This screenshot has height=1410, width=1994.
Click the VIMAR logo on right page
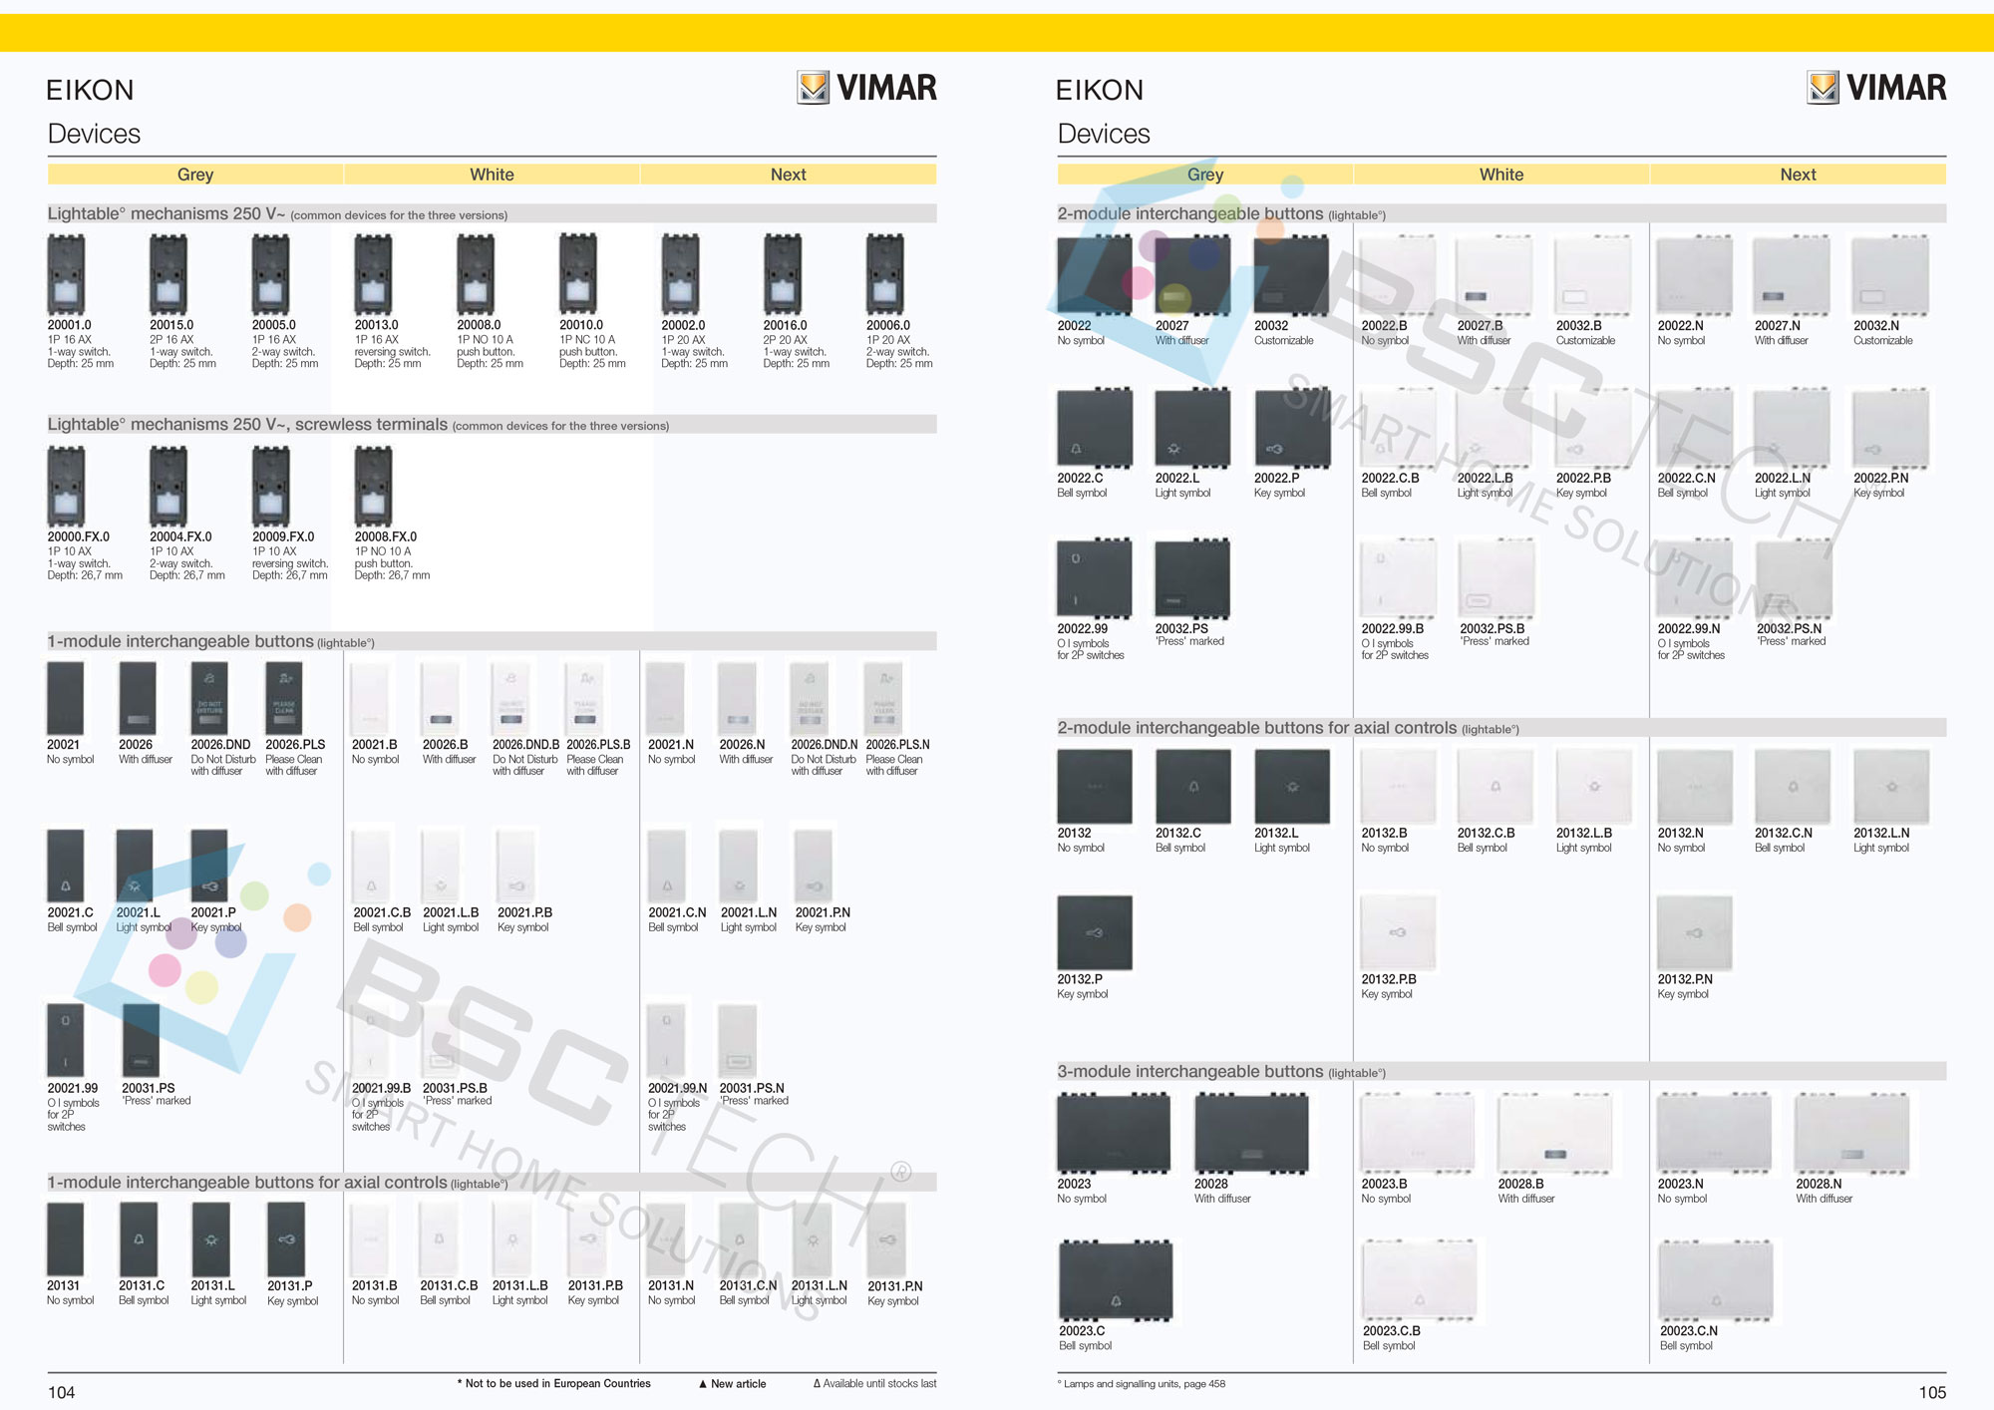click(1876, 88)
